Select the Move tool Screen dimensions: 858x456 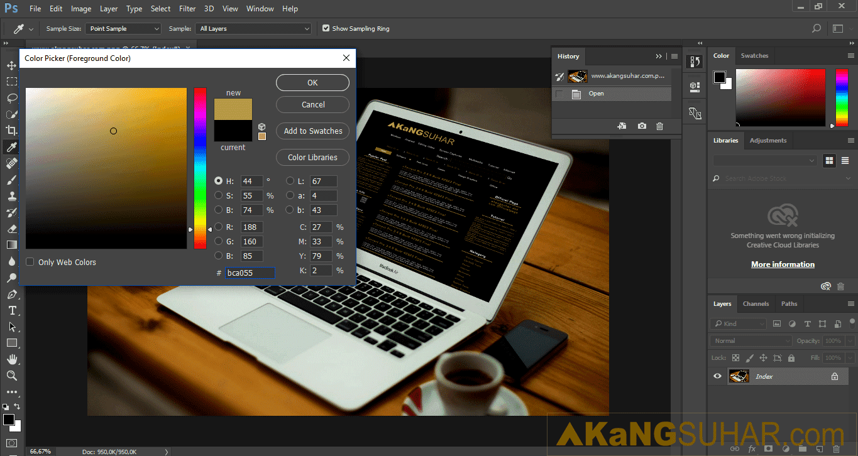pyautogui.click(x=11, y=65)
